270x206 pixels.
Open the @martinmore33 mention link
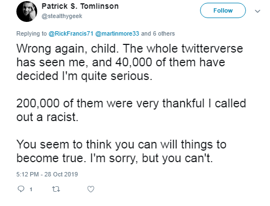click(117, 33)
